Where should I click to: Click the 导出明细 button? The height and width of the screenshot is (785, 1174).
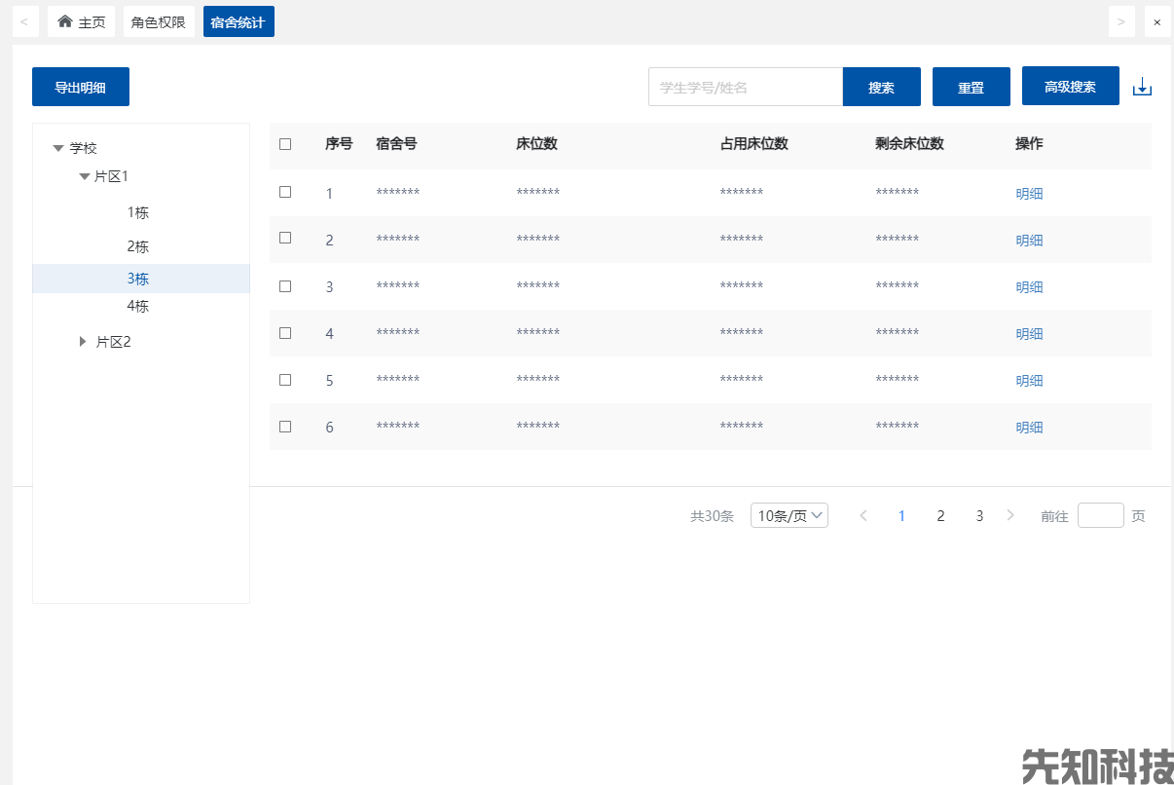(x=81, y=87)
